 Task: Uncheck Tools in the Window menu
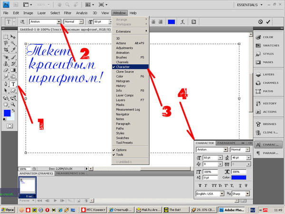130,155
